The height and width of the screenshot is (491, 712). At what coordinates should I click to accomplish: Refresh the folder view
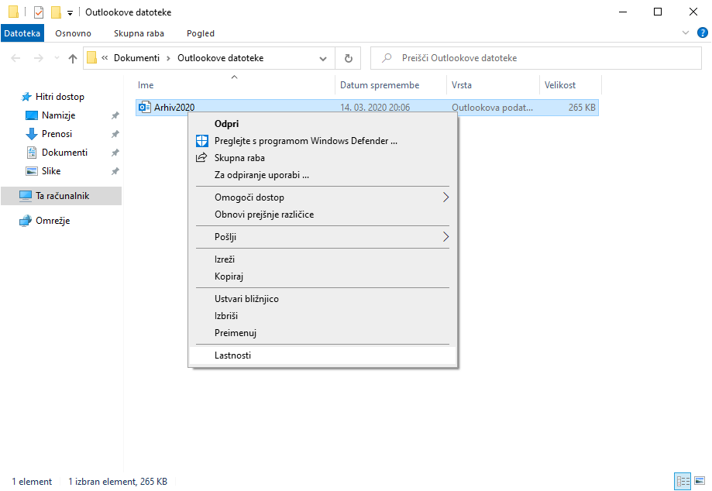[x=349, y=58]
